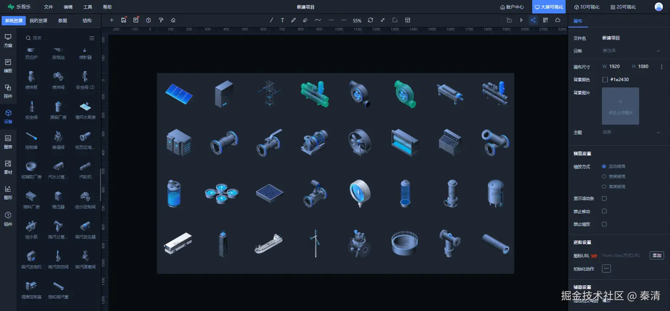Enable the 显示滚动条 checkbox
This screenshot has width=670, height=311.
(604, 199)
